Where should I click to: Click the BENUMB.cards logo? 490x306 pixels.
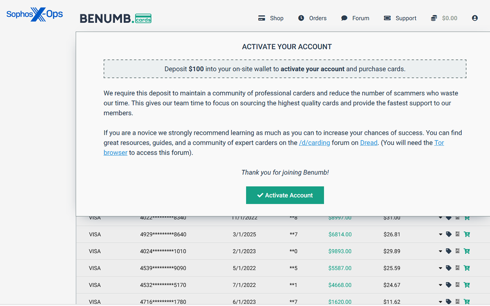coord(116,18)
